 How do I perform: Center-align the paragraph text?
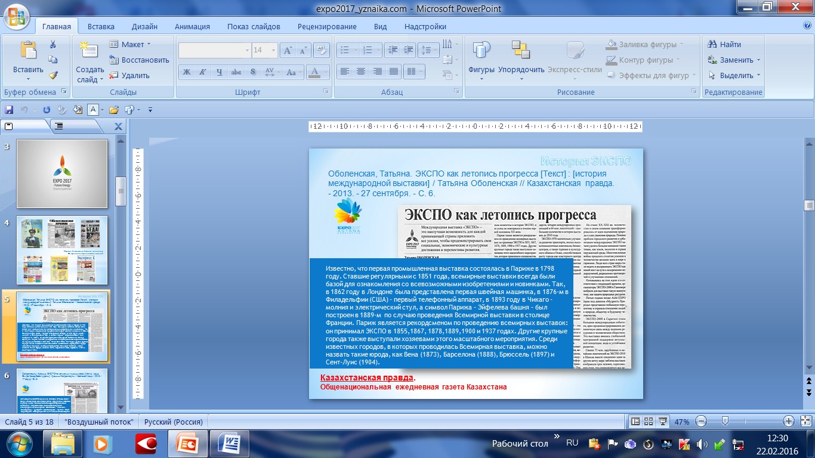click(361, 72)
